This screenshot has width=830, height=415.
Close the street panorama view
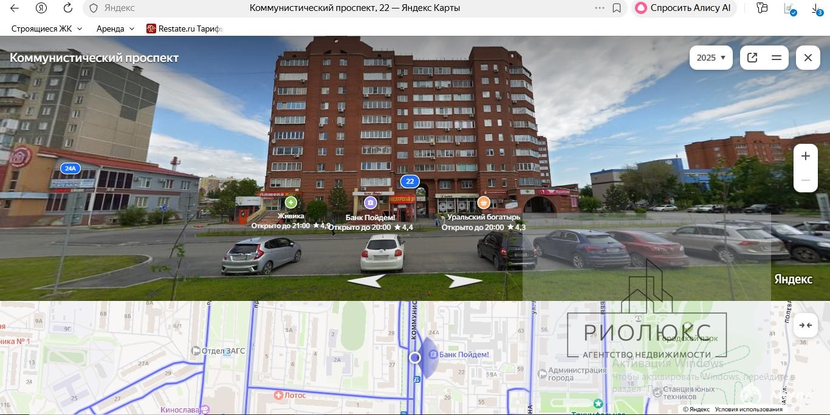[x=808, y=58]
